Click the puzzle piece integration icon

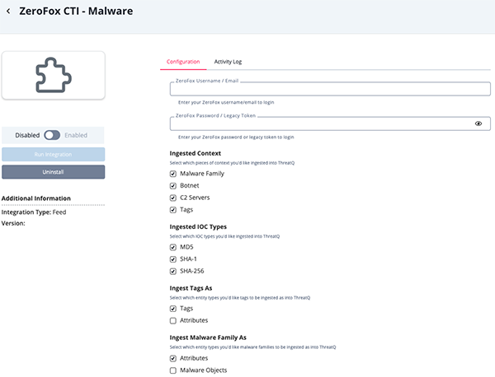click(54, 75)
